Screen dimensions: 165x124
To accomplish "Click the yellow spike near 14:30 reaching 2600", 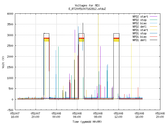I will click(x=131, y=71).
